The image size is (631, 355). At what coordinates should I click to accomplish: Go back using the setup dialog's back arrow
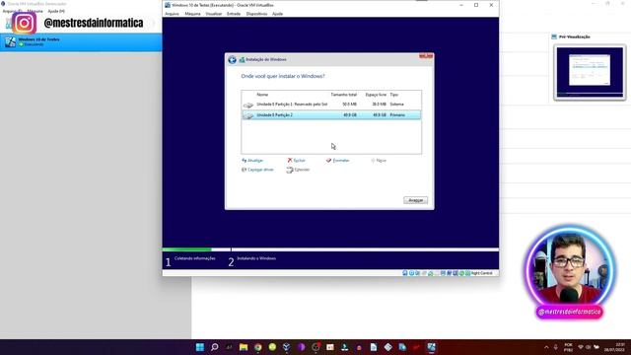pyautogui.click(x=233, y=59)
